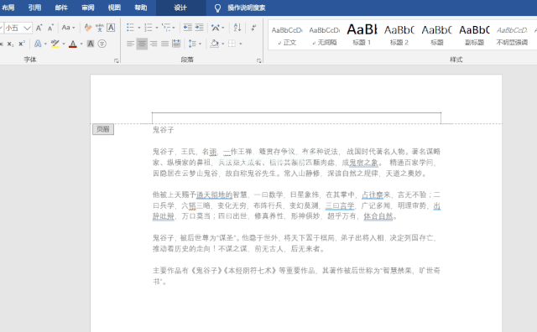
Task: Apply 不明显强调 style
Action: [x=512, y=35]
